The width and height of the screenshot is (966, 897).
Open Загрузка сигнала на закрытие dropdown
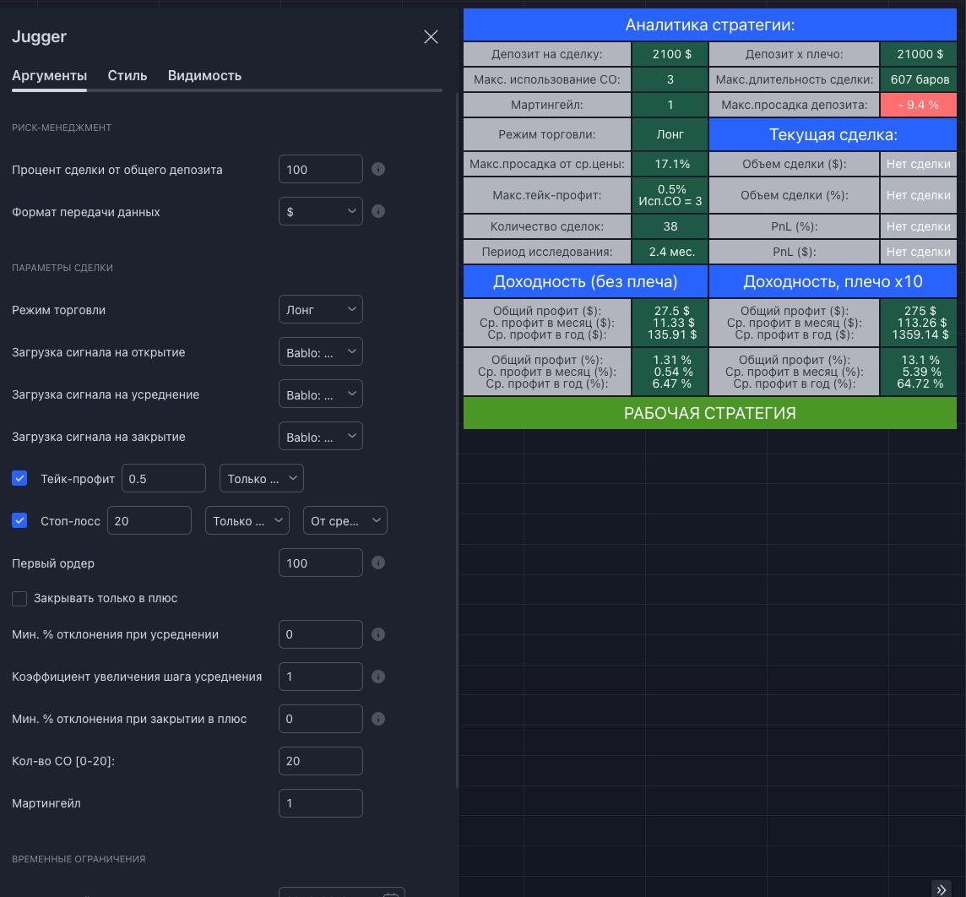tap(320, 436)
